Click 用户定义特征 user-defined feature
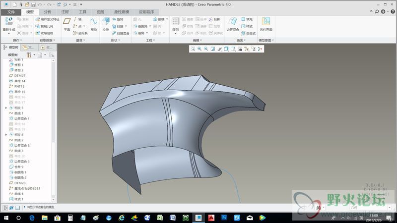Viewport: 397px width, 223px height. tap(47, 19)
